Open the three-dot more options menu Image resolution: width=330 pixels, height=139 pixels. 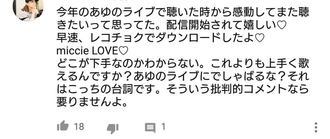coord(316,127)
